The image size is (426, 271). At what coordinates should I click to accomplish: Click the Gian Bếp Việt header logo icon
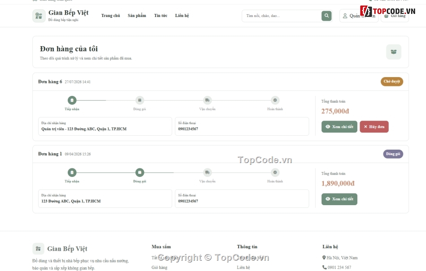point(39,16)
